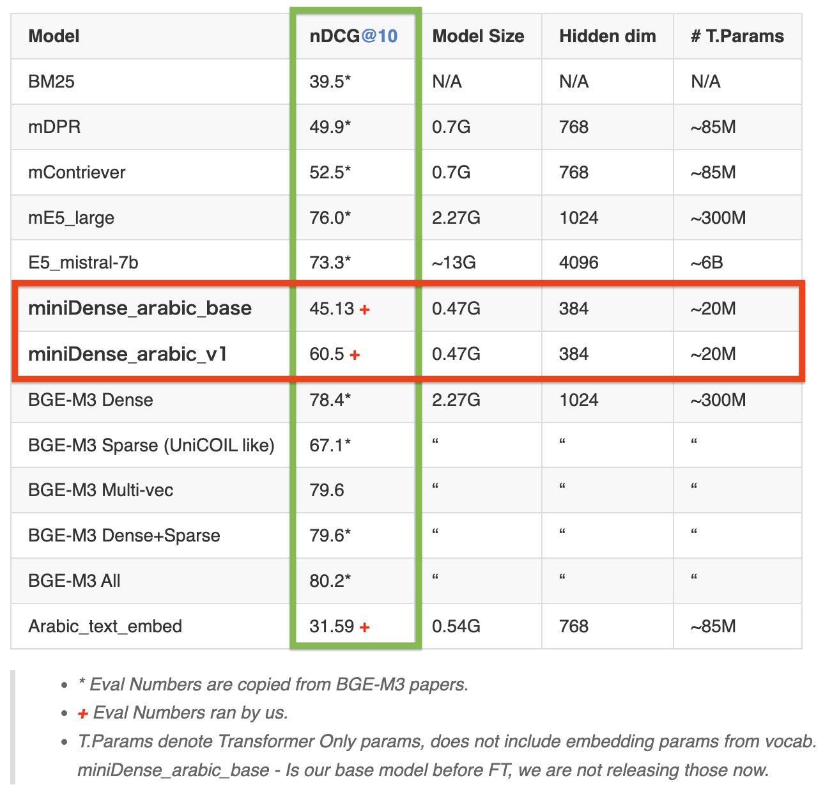Click the # T.Params column header

tap(737, 36)
